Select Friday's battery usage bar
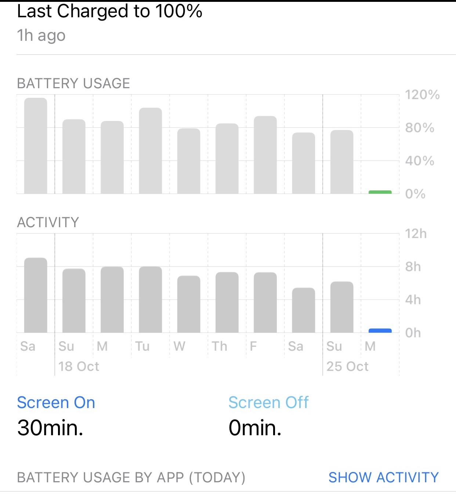Image resolution: width=456 pixels, height=497 pixels. click(265, 155)
